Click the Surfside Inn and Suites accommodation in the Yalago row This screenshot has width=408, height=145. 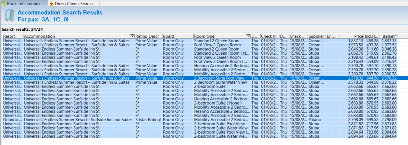click(78, 120)
